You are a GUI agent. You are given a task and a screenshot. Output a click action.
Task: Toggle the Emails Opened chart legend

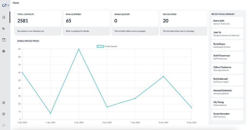pyautogui.click(x=107, y=46)
